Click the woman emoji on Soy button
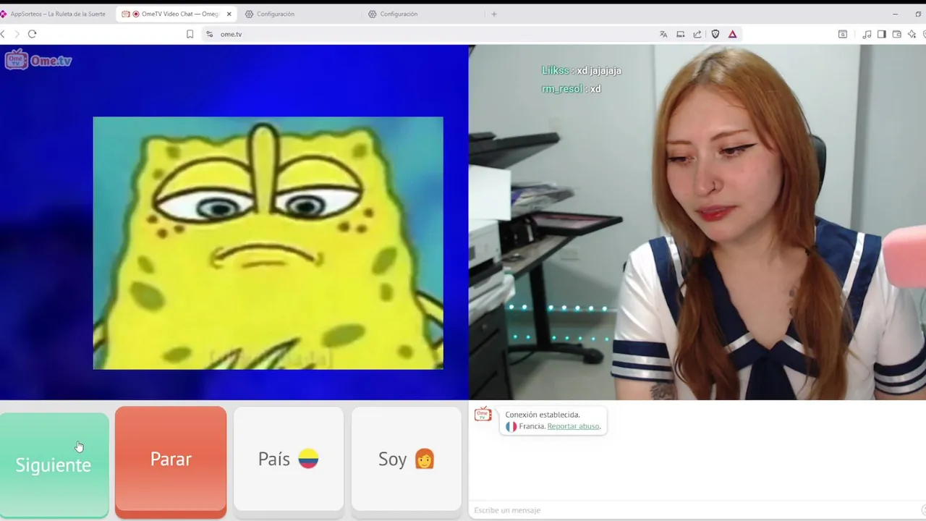Viewport: 926px width, 521px height. (x=425, y=459)
